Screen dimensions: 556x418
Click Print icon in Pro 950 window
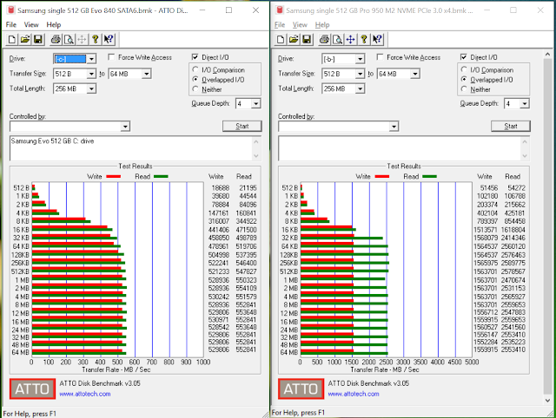tap(324, 39)
